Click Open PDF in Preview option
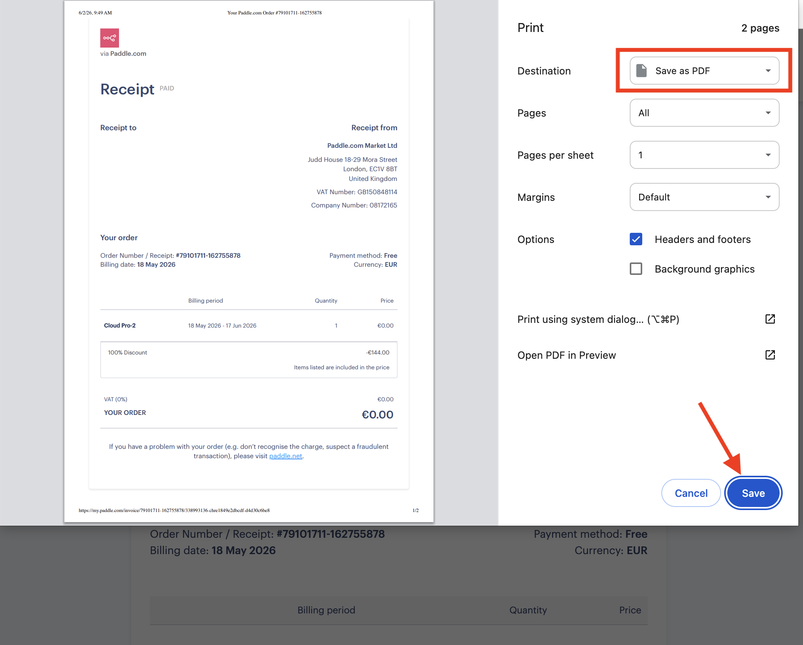 [x=567, y=355]
